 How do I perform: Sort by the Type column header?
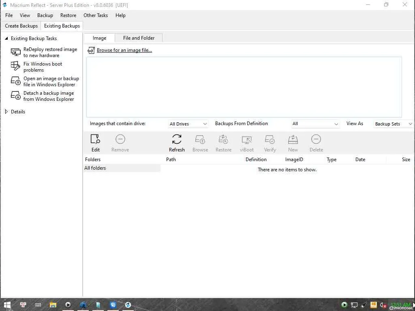[x=332, y=160]
